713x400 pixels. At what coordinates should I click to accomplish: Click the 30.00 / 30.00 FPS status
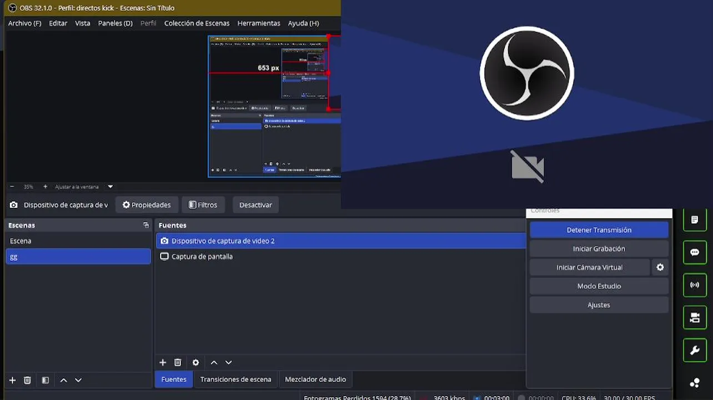(630, 397)
